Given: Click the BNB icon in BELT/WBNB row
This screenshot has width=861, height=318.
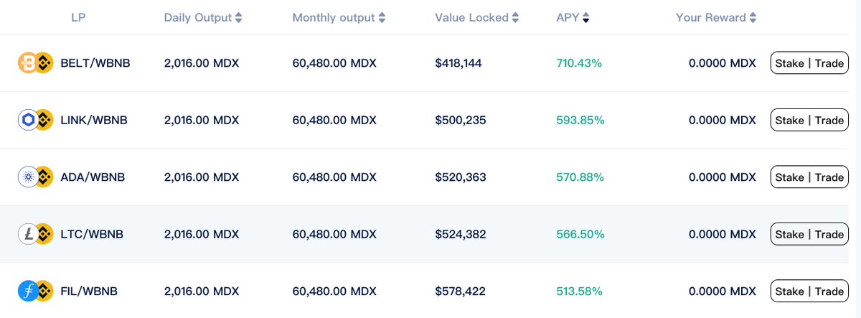Looking at the screenshot, I should tap(44, 63).
